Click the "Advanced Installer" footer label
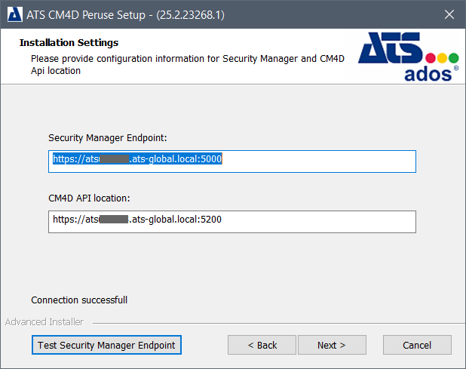466x369 pixels. click(x=44, y=322)
